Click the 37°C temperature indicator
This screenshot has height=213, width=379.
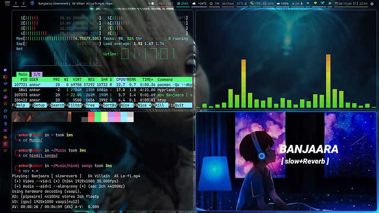tap(242, 4)
